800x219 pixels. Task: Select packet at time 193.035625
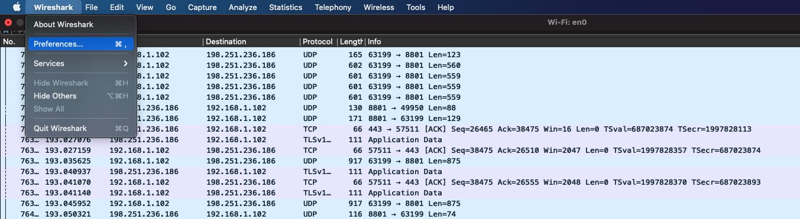(x=400, y=161)
